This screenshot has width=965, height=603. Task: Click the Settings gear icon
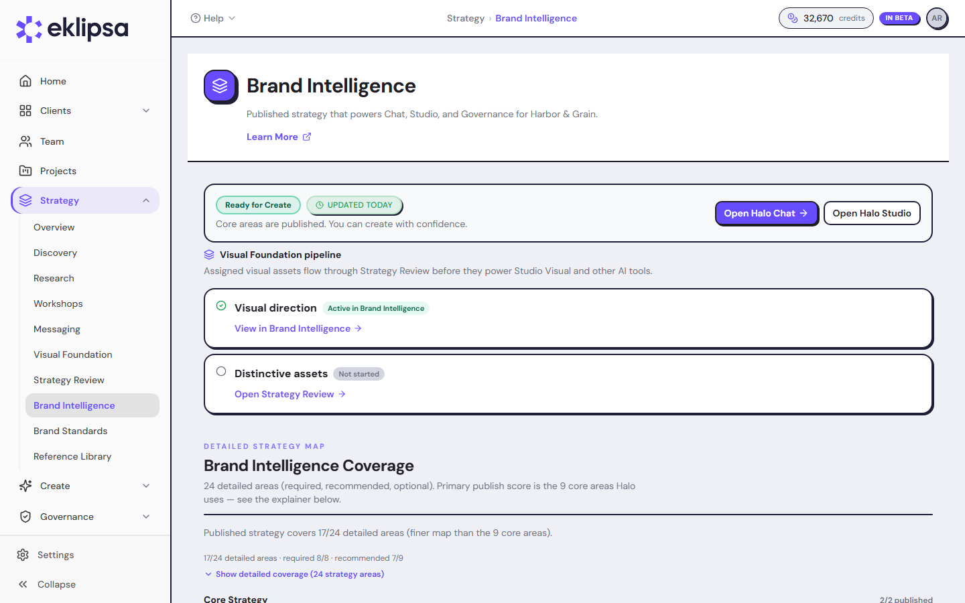[x=23, y=555]
